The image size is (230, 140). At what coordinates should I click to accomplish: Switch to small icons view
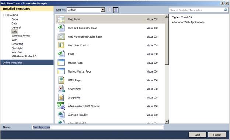[109, 10]
